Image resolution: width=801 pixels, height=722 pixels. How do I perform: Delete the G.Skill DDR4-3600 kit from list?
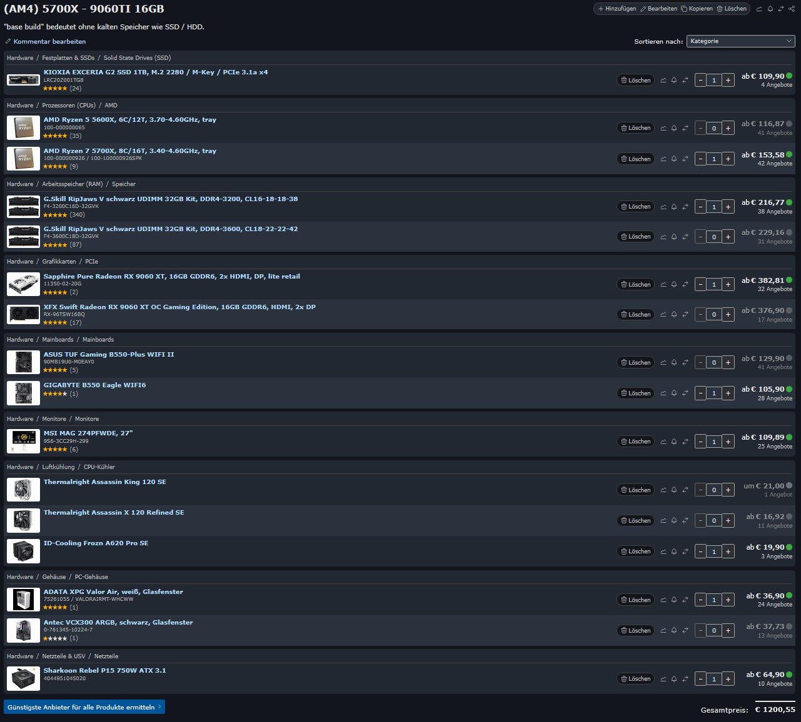tap(635, 237)
